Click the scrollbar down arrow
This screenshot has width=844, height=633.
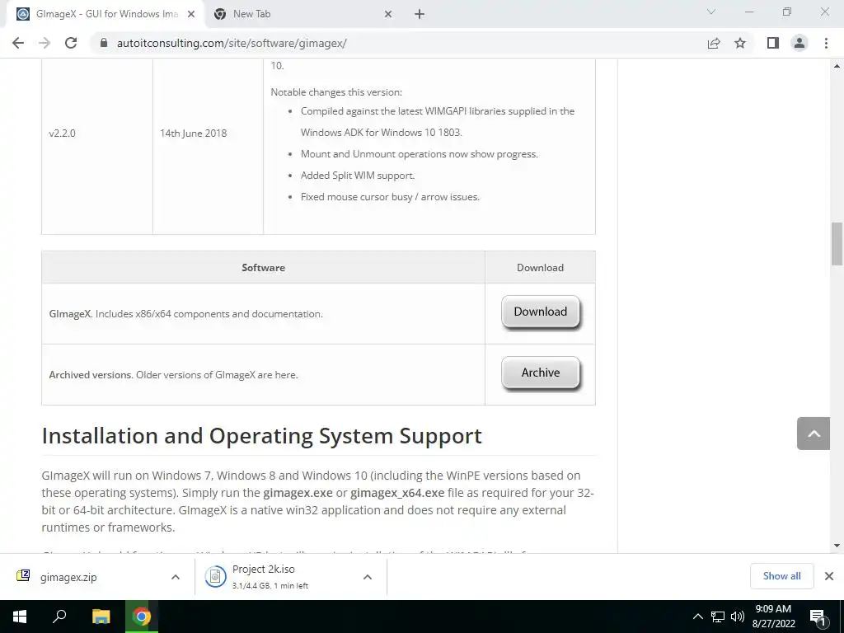pos(837,546)
